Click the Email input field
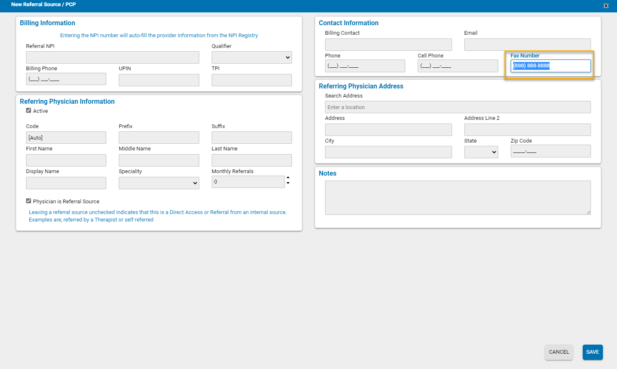The width and height of the screenshot is (617, 369). (527, 44)
